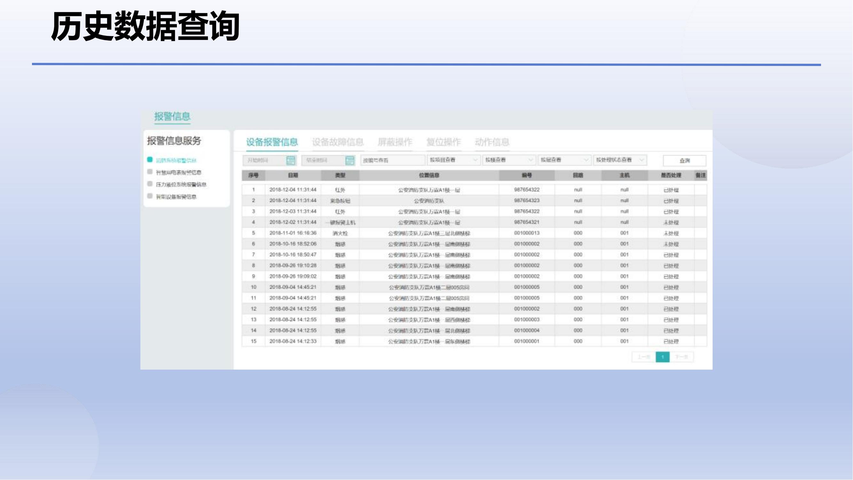Go to the next page button
The width and height of the screenshot is (853, 480).
click(682, 357)
